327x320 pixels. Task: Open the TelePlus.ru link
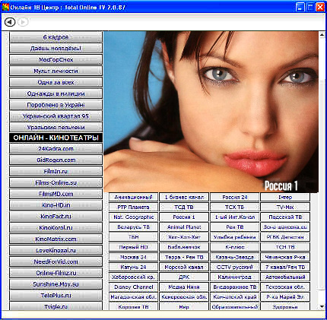56,296
